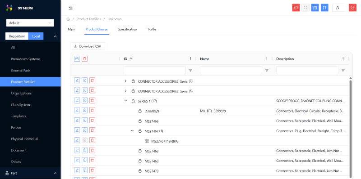This screenshot has width=361, height=179.
Task: Collapse the SERIES 1 (17) row
Action: pos(125,101)
